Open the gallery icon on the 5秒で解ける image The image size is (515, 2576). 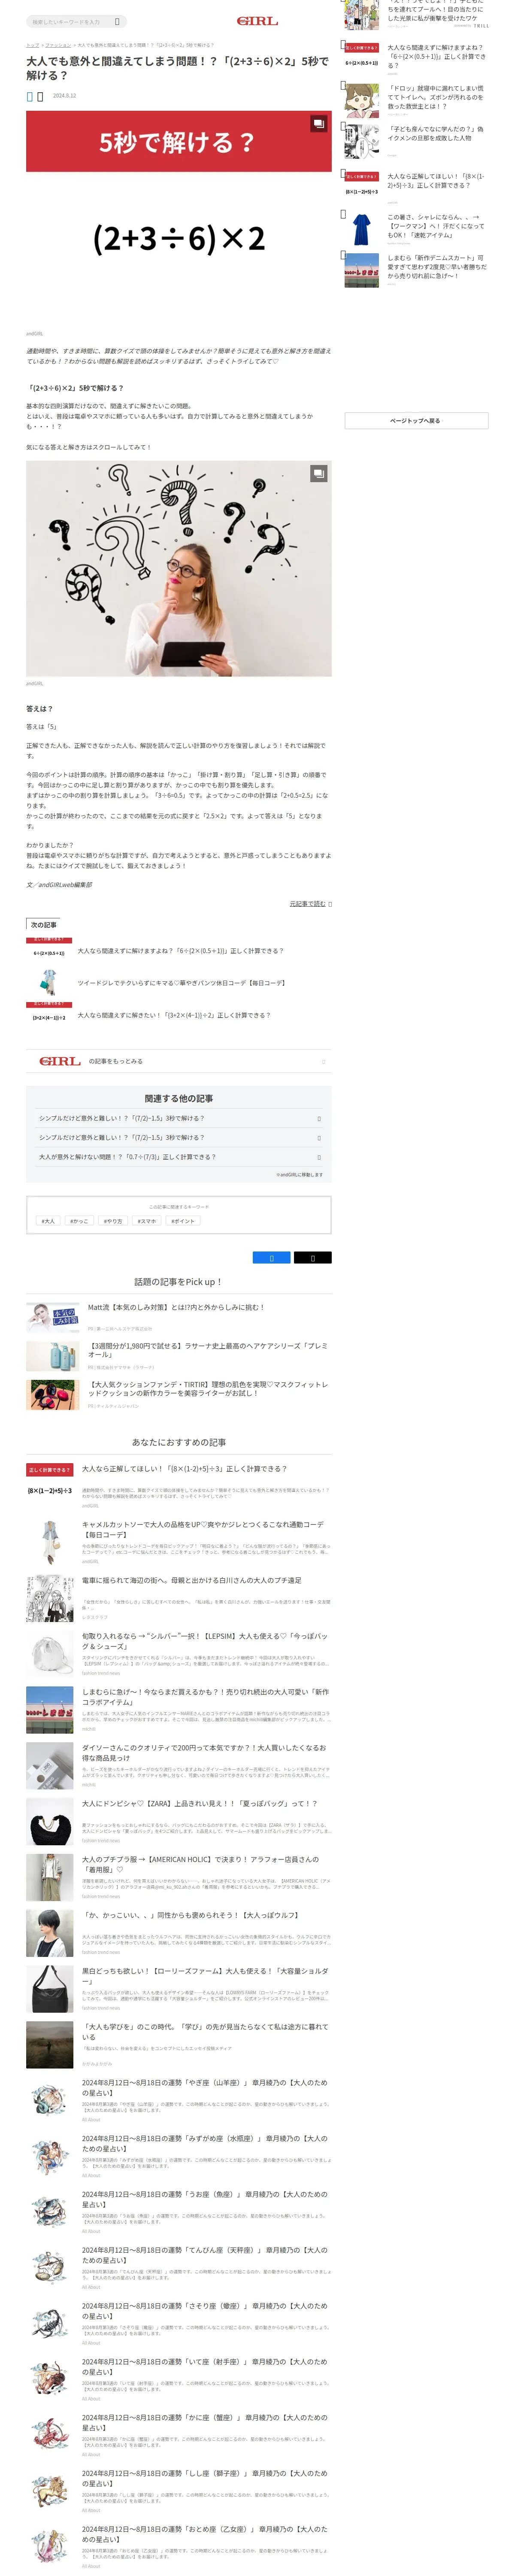pos(318,124)
